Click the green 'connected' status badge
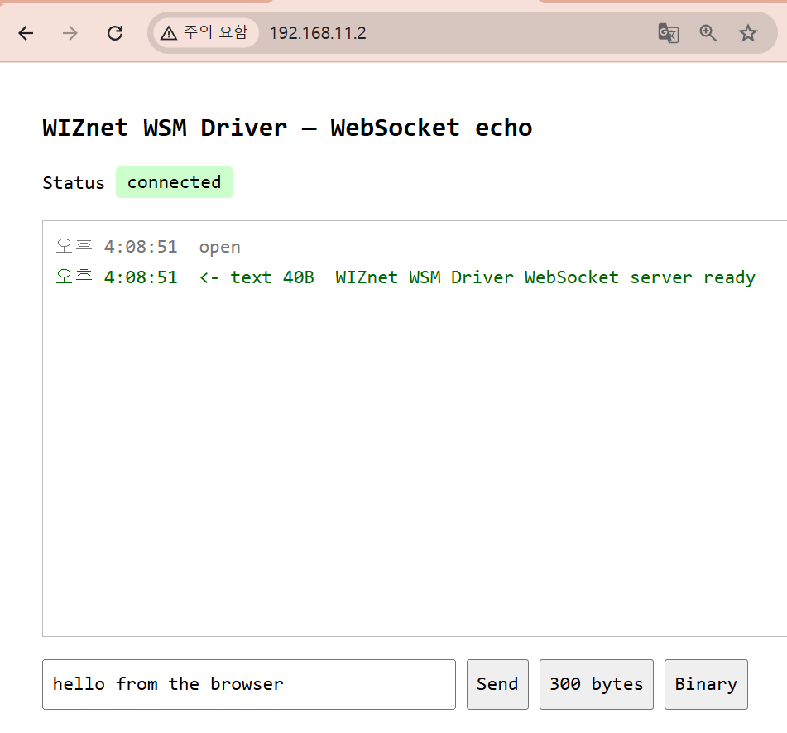Viewport: 787px width, 733px height. pyautogui.click(x=174, y=182)
